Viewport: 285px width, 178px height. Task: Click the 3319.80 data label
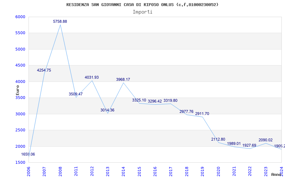coord(171,101)
